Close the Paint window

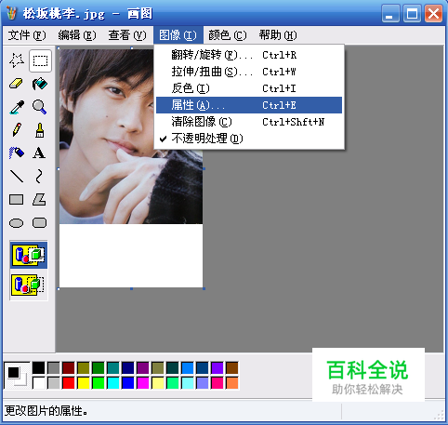click(433, 14)
